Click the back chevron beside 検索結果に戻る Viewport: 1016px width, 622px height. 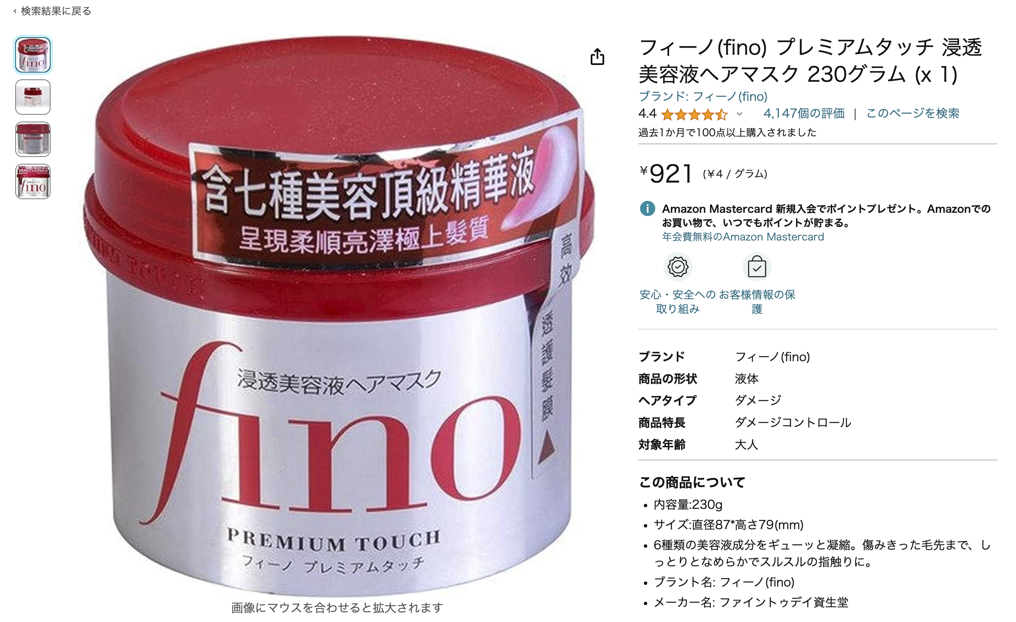pos(15,11)
